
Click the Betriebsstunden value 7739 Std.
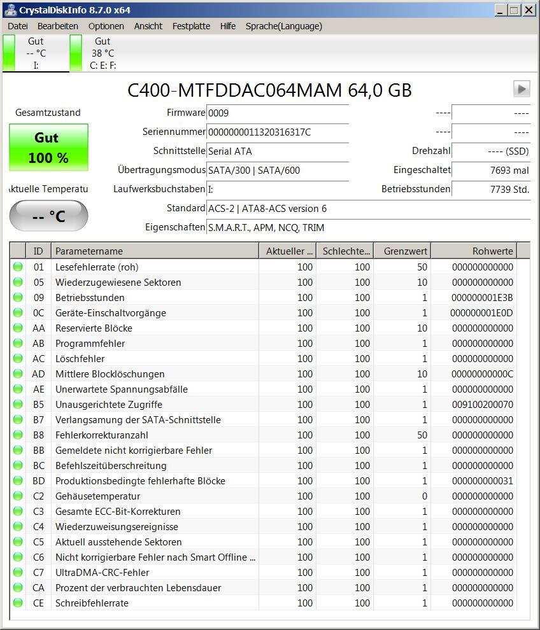(491, 189)
